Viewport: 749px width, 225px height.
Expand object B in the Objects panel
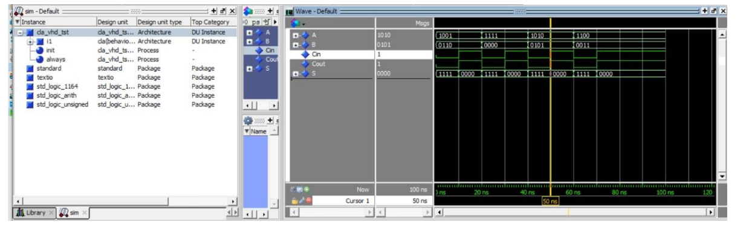point(250,42)
